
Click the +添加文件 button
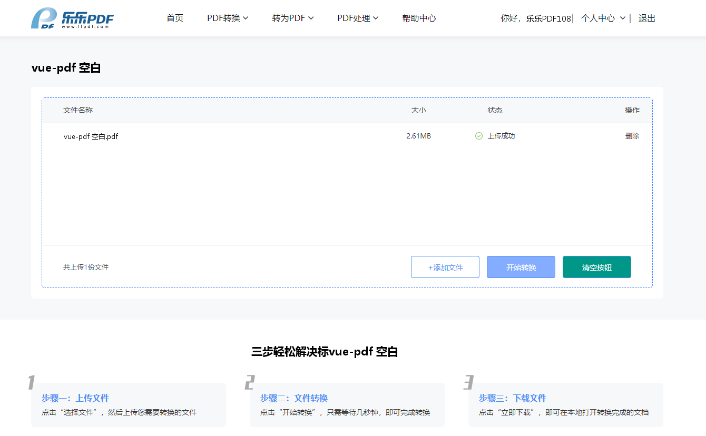tap(445, 267)
